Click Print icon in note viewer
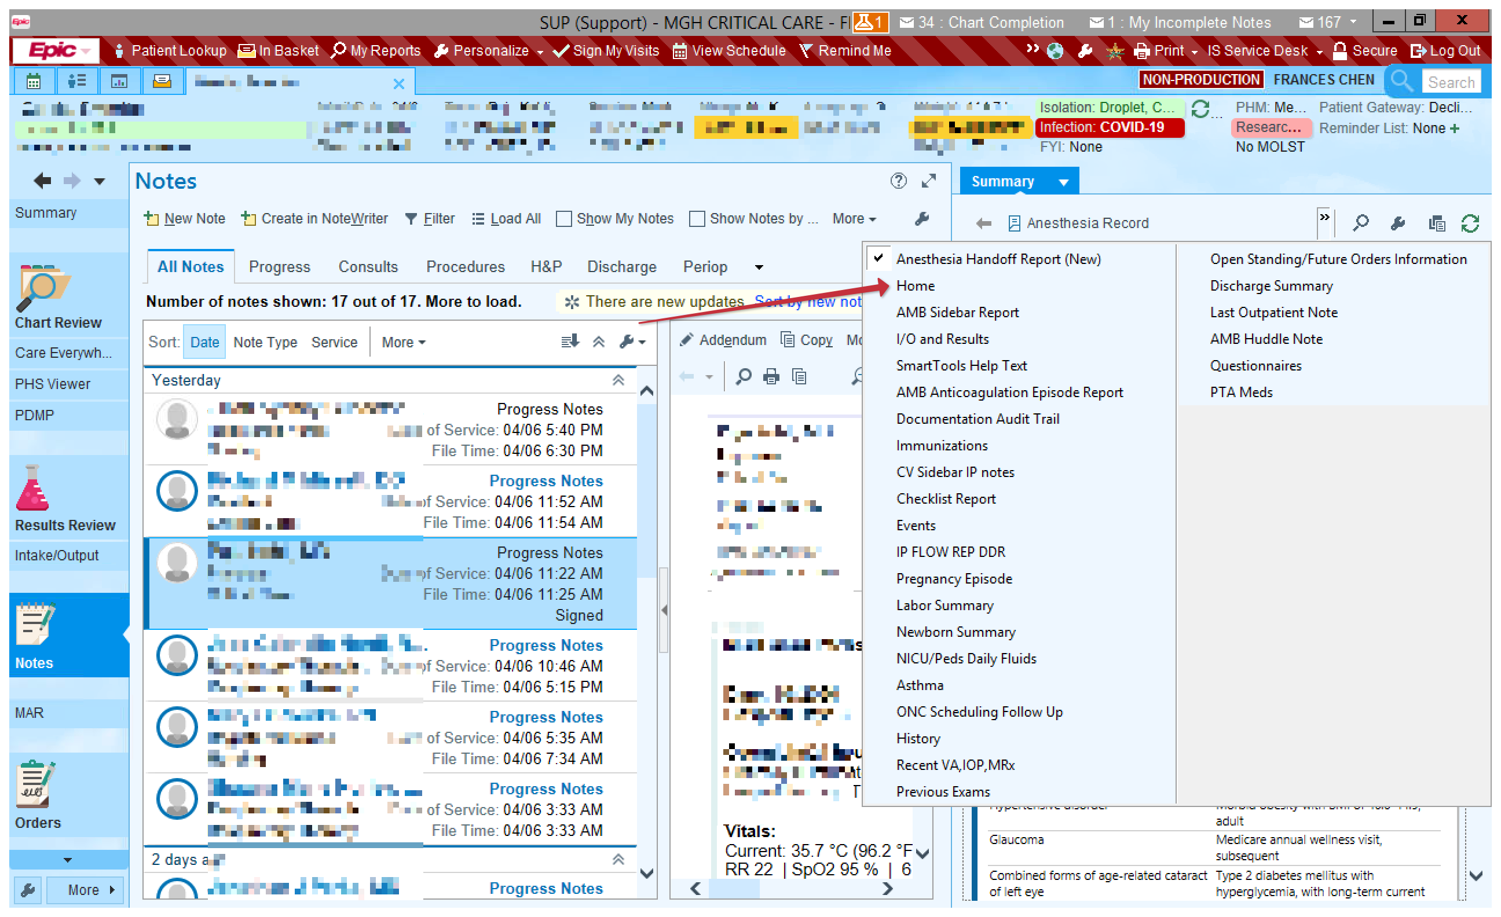The height and width of the screenshot is (917, 1501). pyautogui.click(x=771, y=377)
